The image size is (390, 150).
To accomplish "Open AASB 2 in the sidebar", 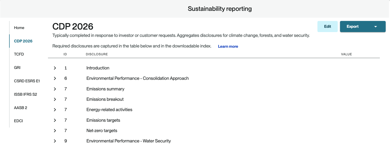I will coord(21,108).
